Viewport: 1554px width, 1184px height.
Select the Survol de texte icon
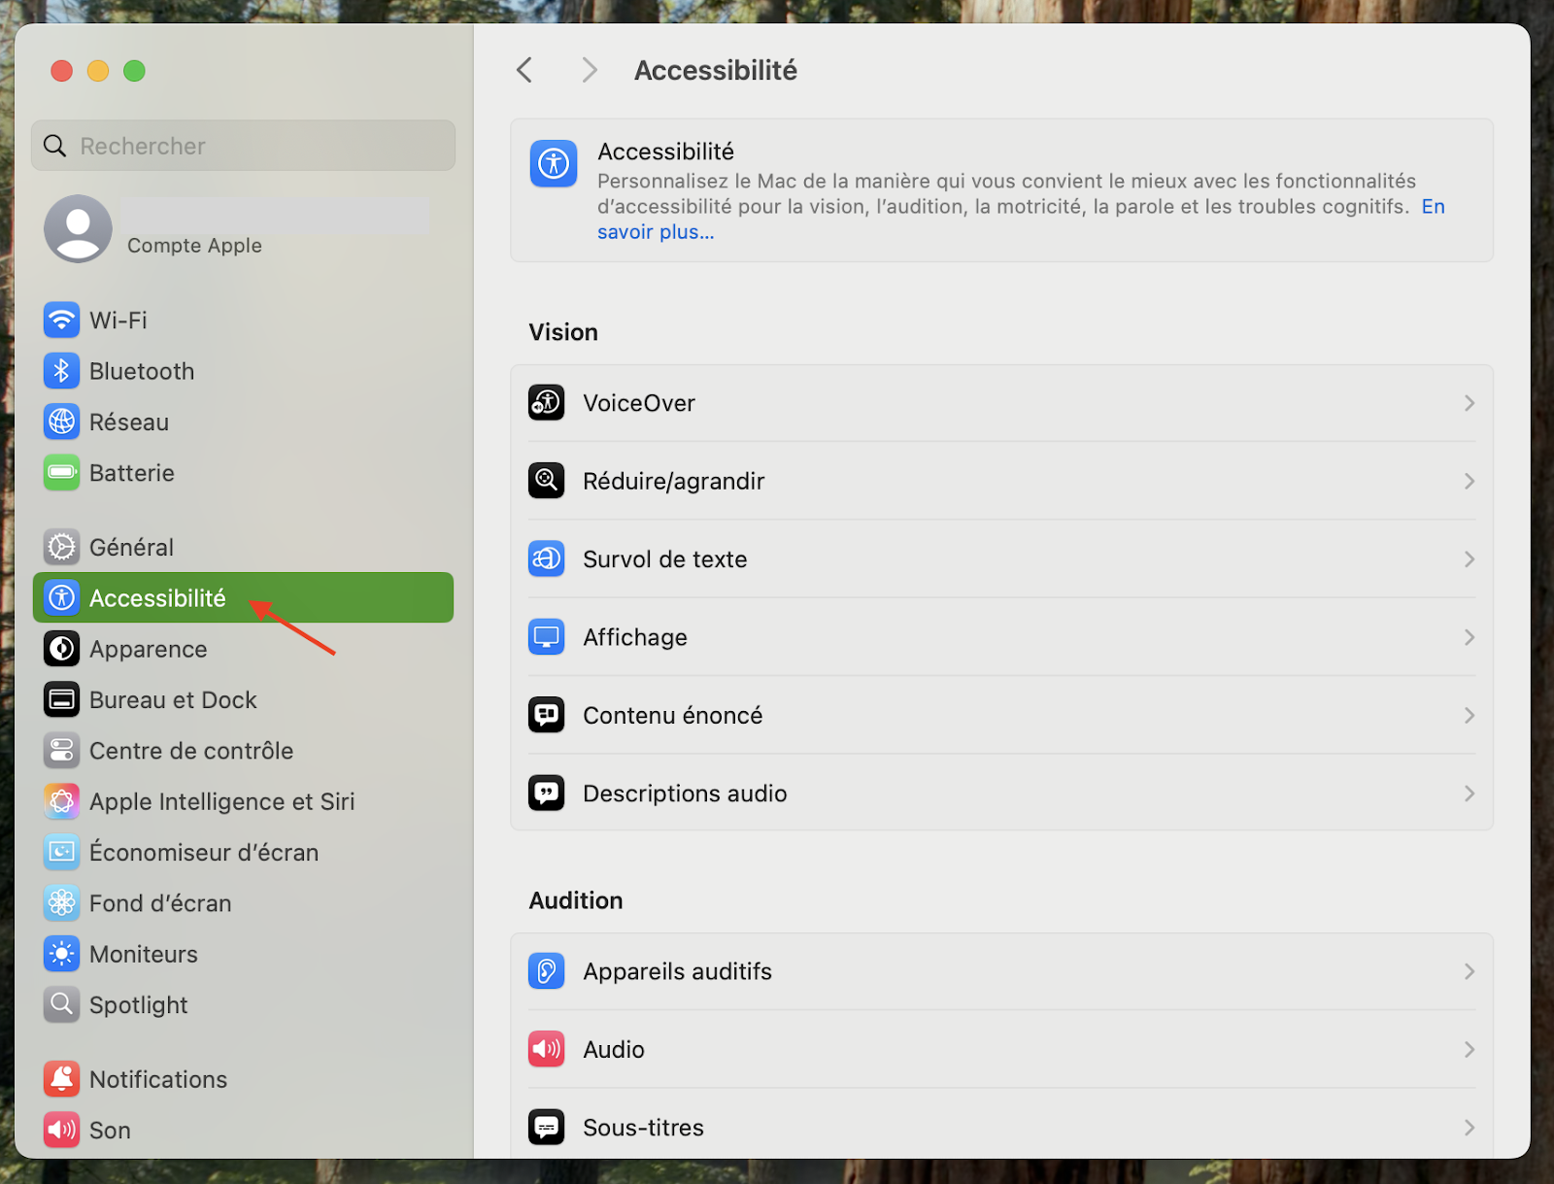[546, 558]
